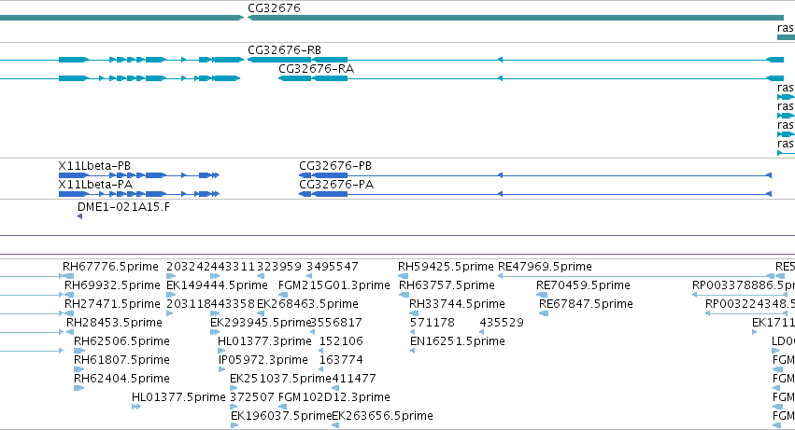Select EST label RE47969.5prime

pyautogui.click(x=545, y=267)
